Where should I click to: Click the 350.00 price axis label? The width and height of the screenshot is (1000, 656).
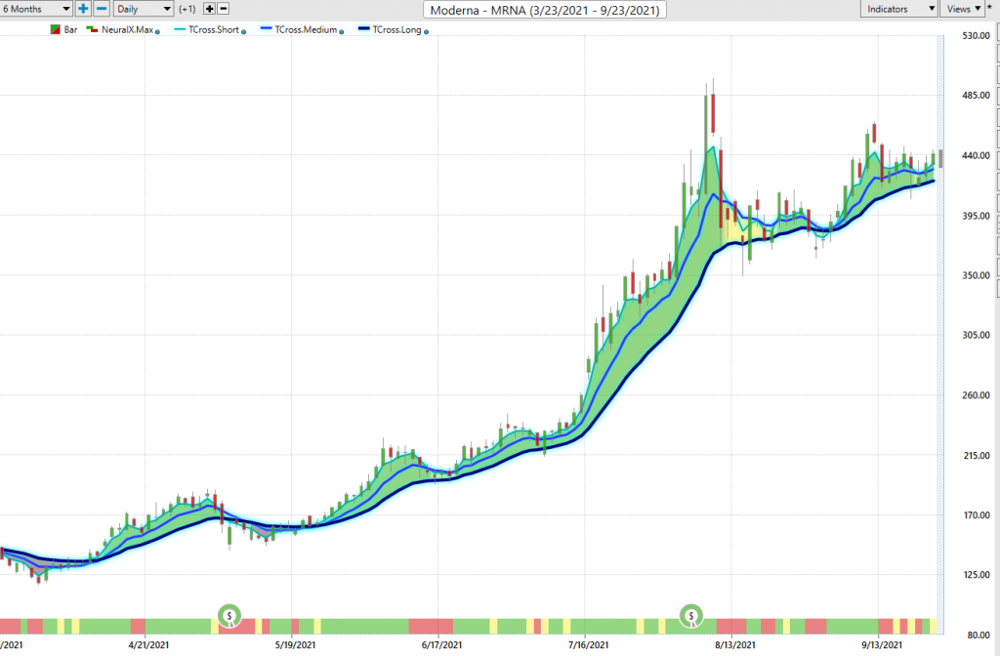coord(976,275)
